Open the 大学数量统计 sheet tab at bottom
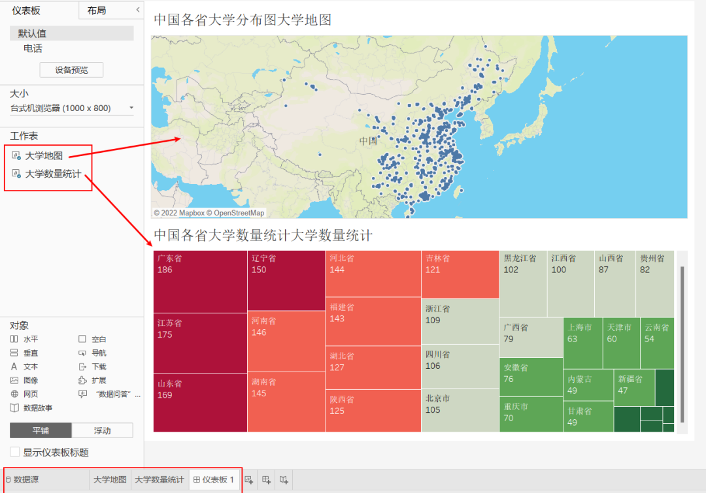This screenshot has height=493, width=706. [x=160, y=479]
